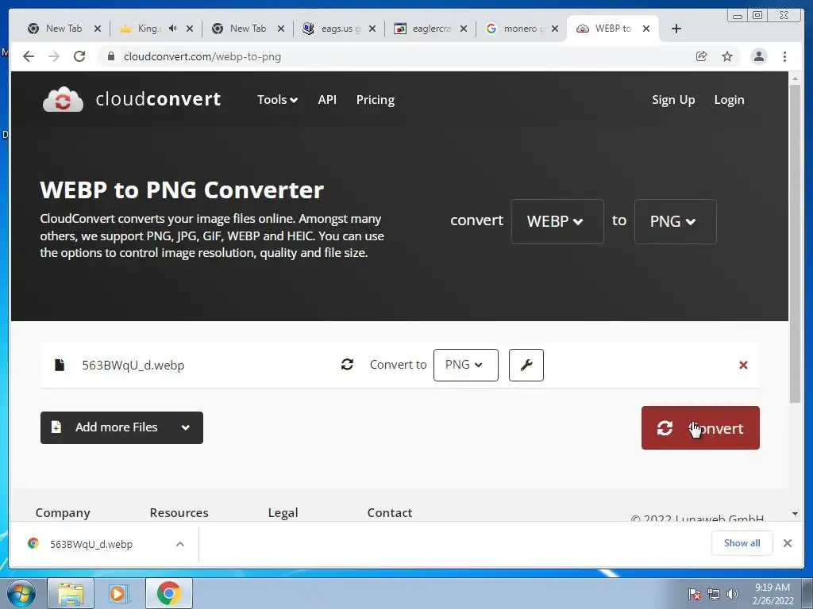Share this page via the share icon

tap(702, 56)
